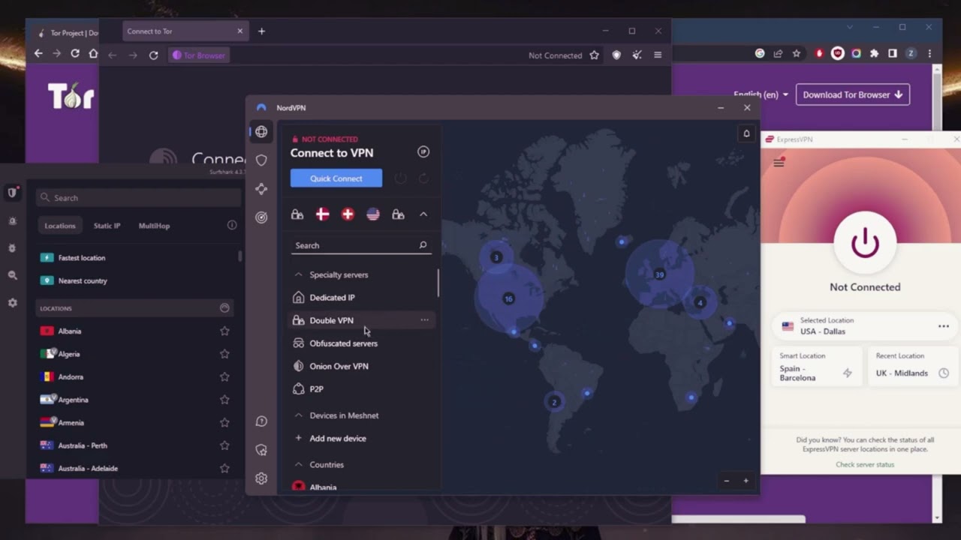The width and height of the screenshot is (961, 540).
Task: Select Onion Over VPN entry
Action: pyautogui.click(x=339, y=366)
